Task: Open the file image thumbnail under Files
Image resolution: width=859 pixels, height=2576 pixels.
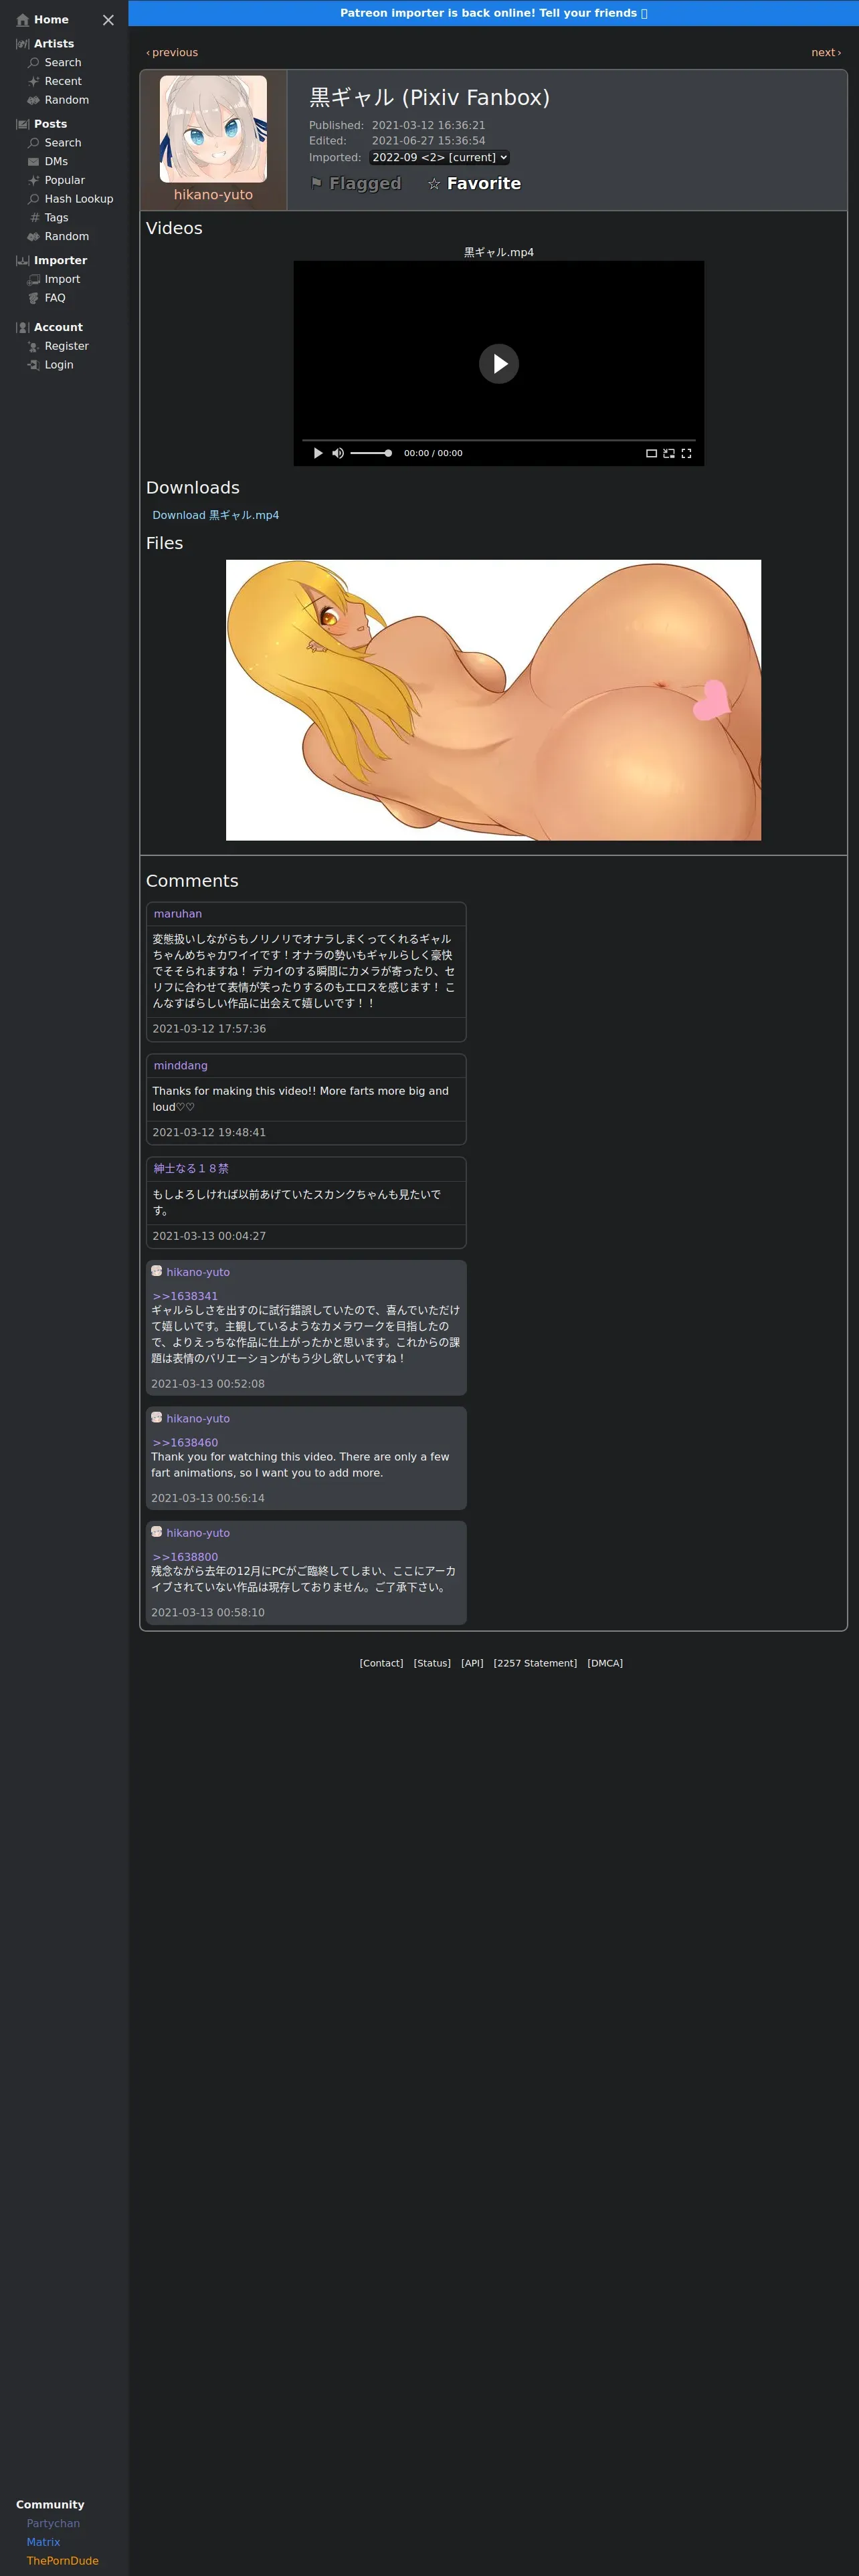Action: pos(493,700)
